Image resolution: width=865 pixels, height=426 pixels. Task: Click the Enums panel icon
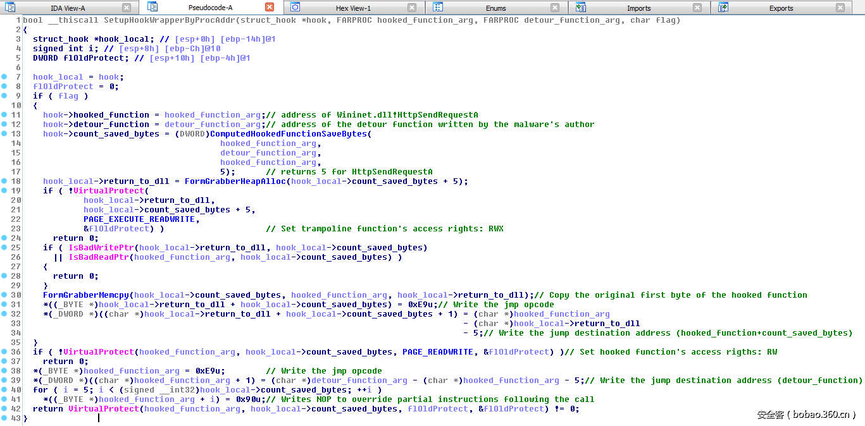click(x=437, y=7)
